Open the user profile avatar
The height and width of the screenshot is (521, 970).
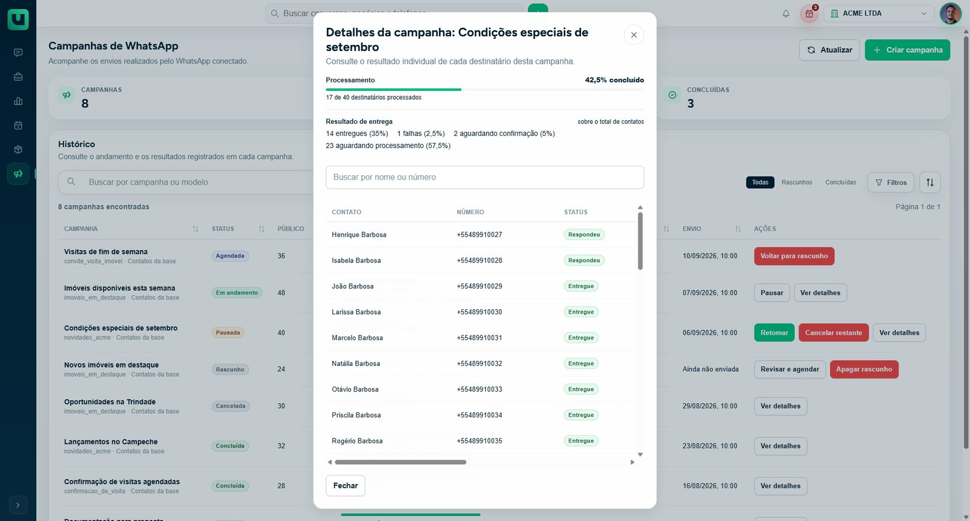950,13
